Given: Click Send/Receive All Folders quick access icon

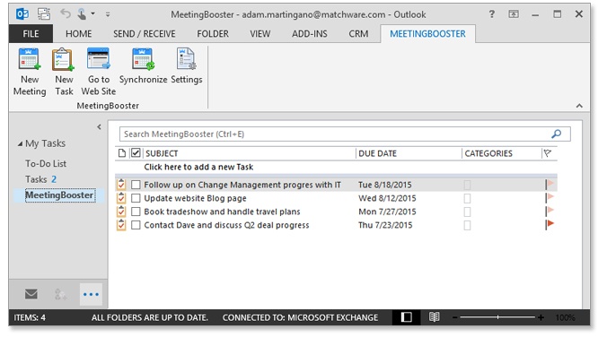Looking at the screenshot, I should tap(44, 14).
